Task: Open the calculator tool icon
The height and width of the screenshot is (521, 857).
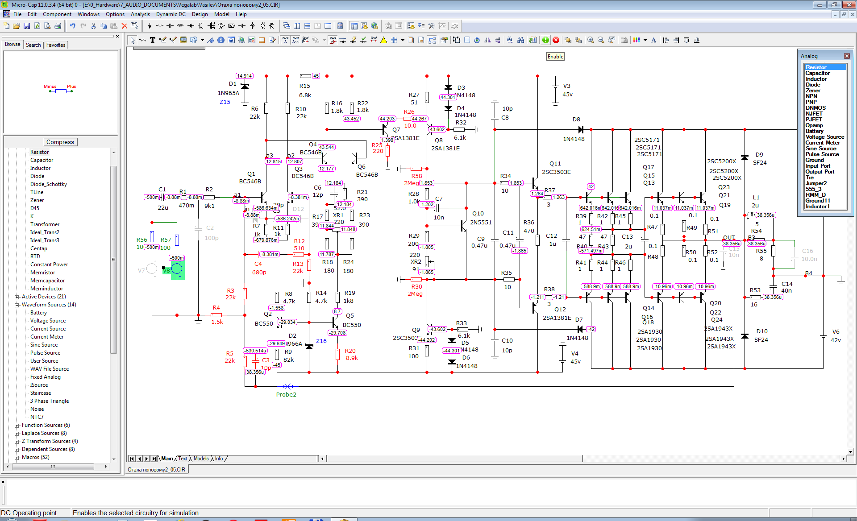Action: 340,26
